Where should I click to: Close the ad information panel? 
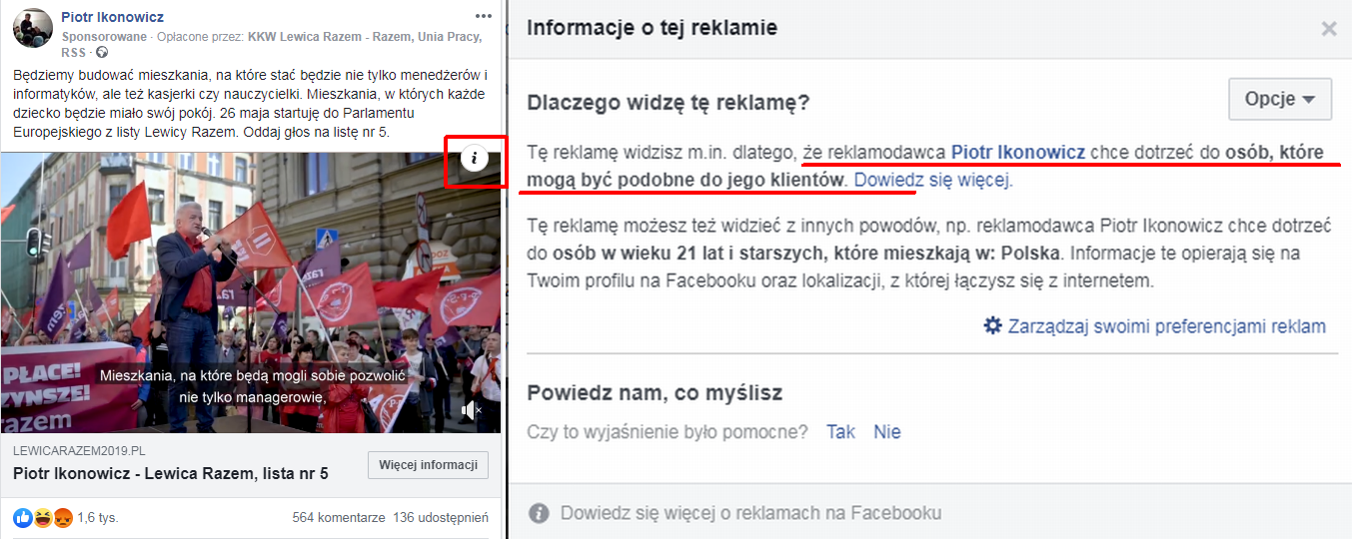pyautogui.click(x=1329, y=29)
